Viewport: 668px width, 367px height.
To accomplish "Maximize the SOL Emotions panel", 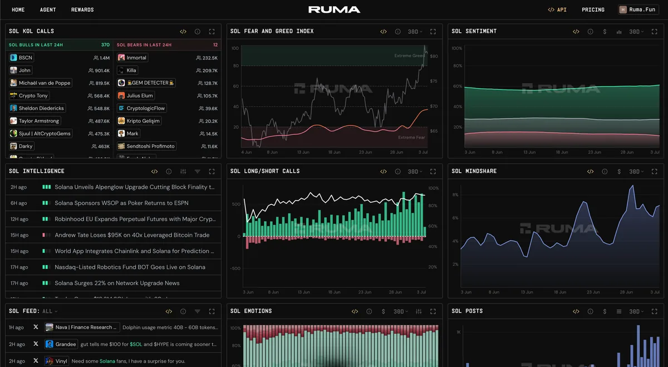I will [x=433, y=311].
